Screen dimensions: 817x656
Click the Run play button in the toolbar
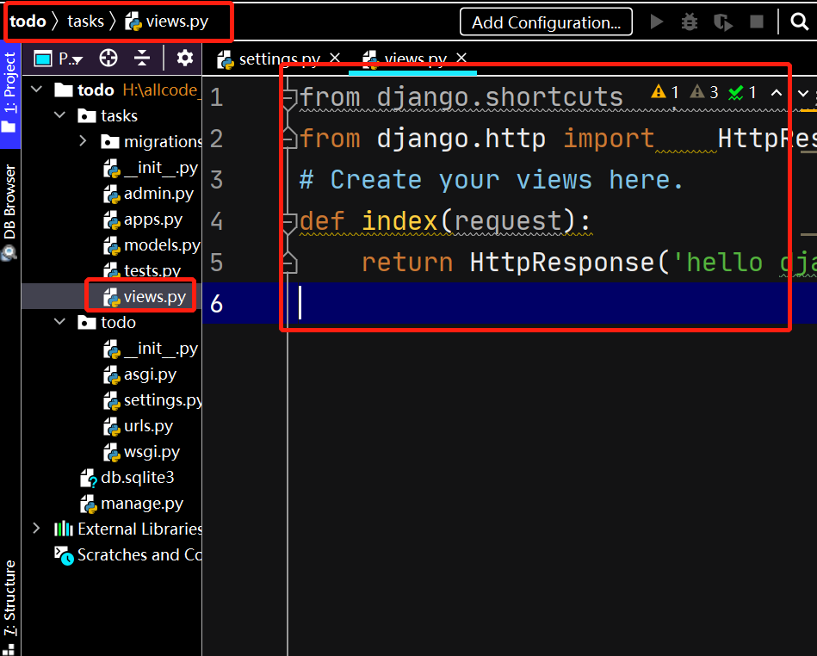point(657,22)
